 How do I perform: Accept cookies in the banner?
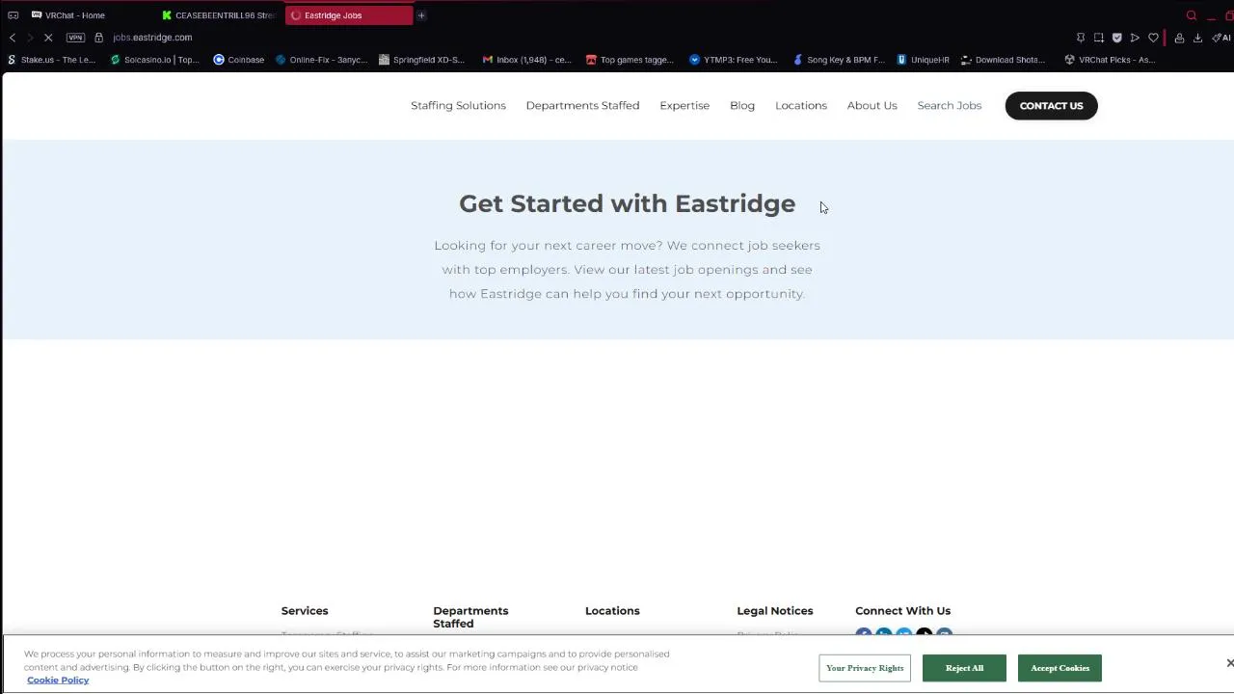1060,668
